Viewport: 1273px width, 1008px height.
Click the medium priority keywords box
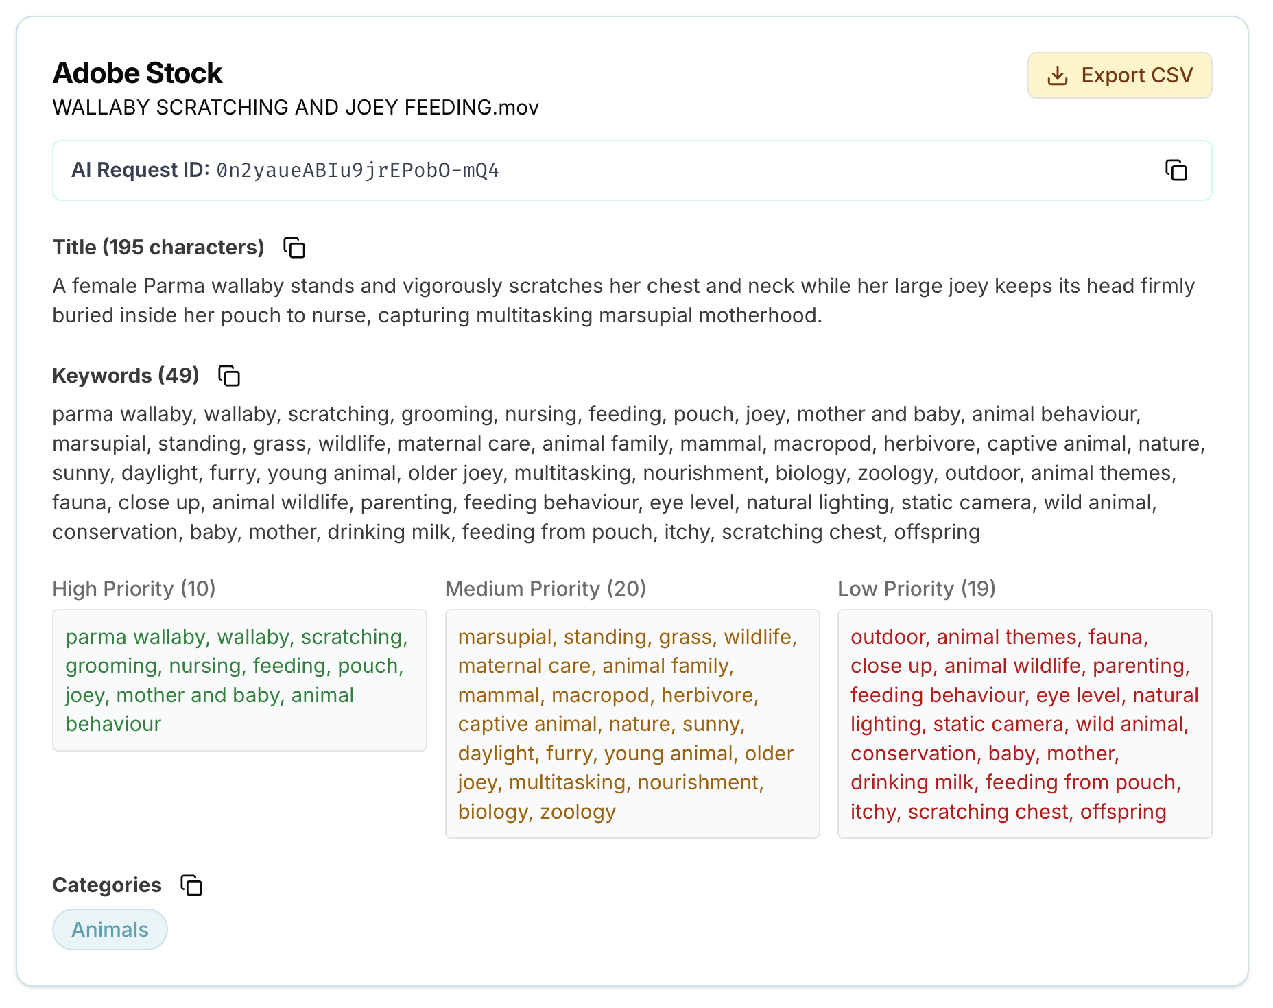point(632,723)
